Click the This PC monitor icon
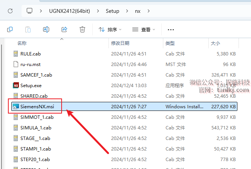The height and width of the screenshot is (169, 251). pos(29,11)
